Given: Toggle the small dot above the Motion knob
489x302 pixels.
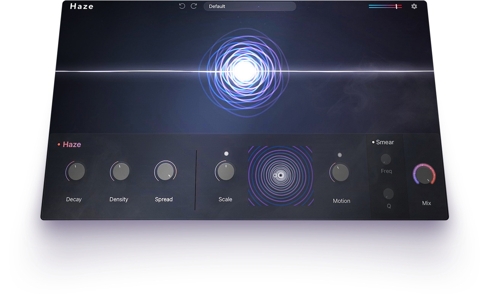Looking at the screenshot, I should (x=340, y=155).
